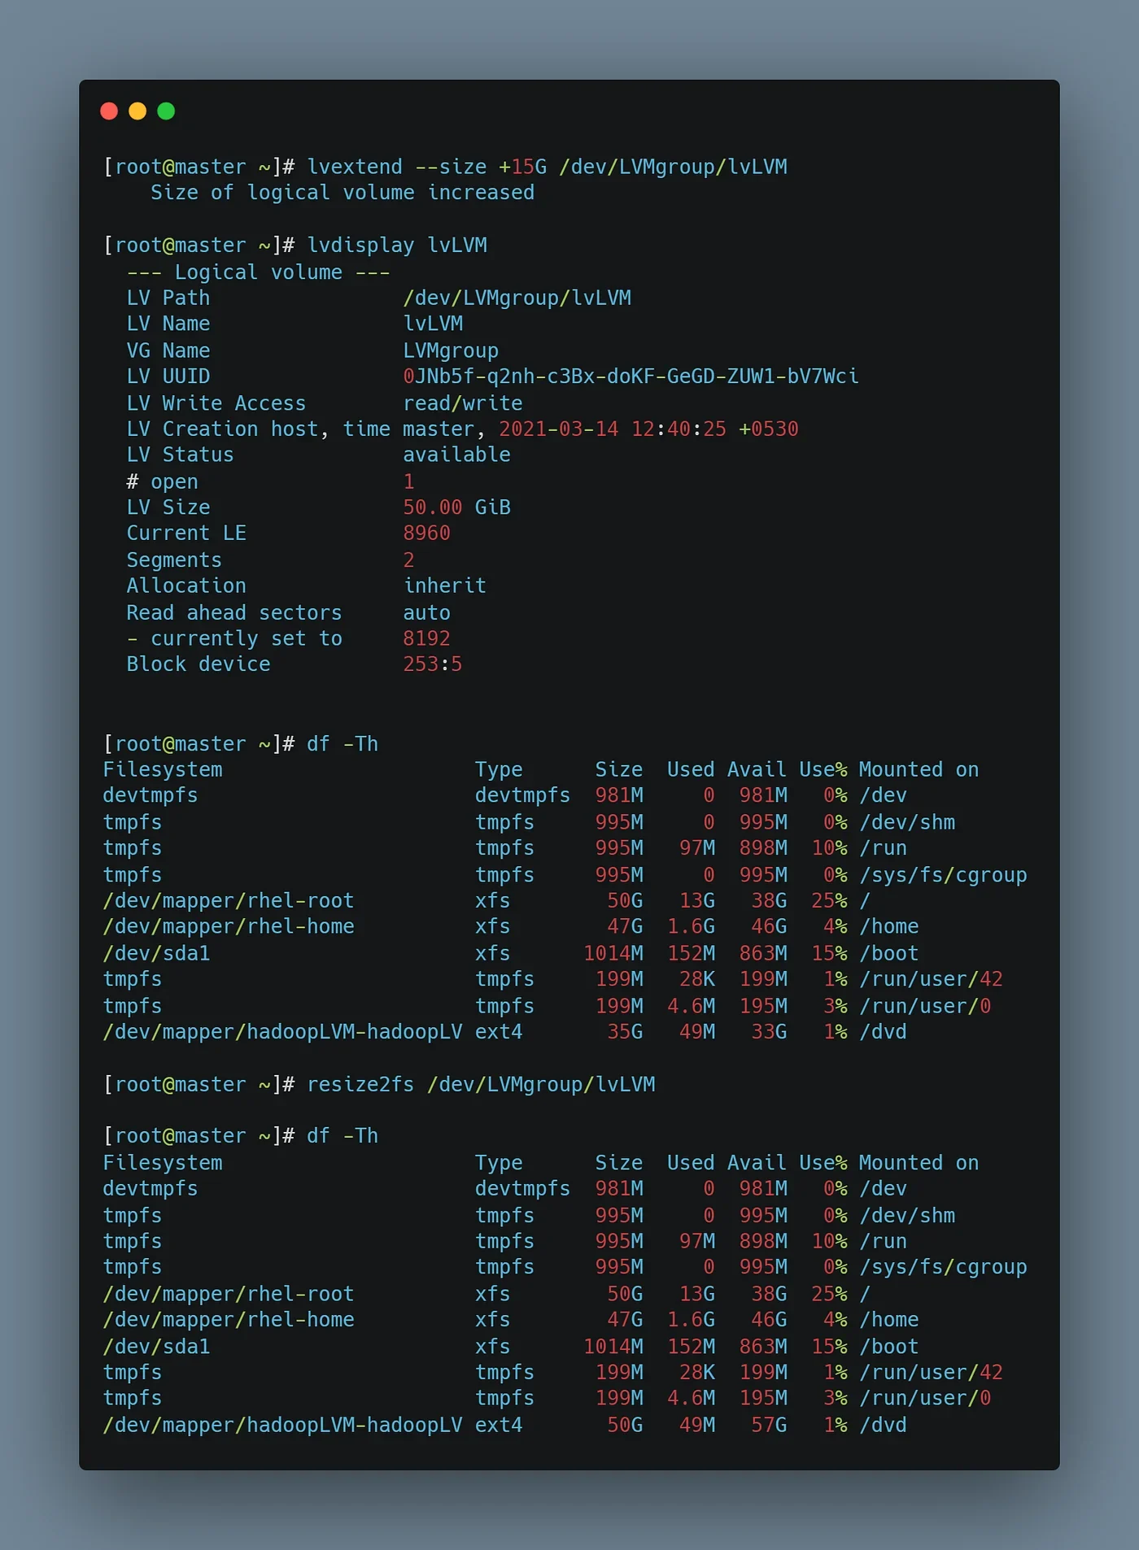This screenshot has width=1139, height=1550.
Task: Click the 'lvextend --size +15G' command text
Action: pos(427,167)
